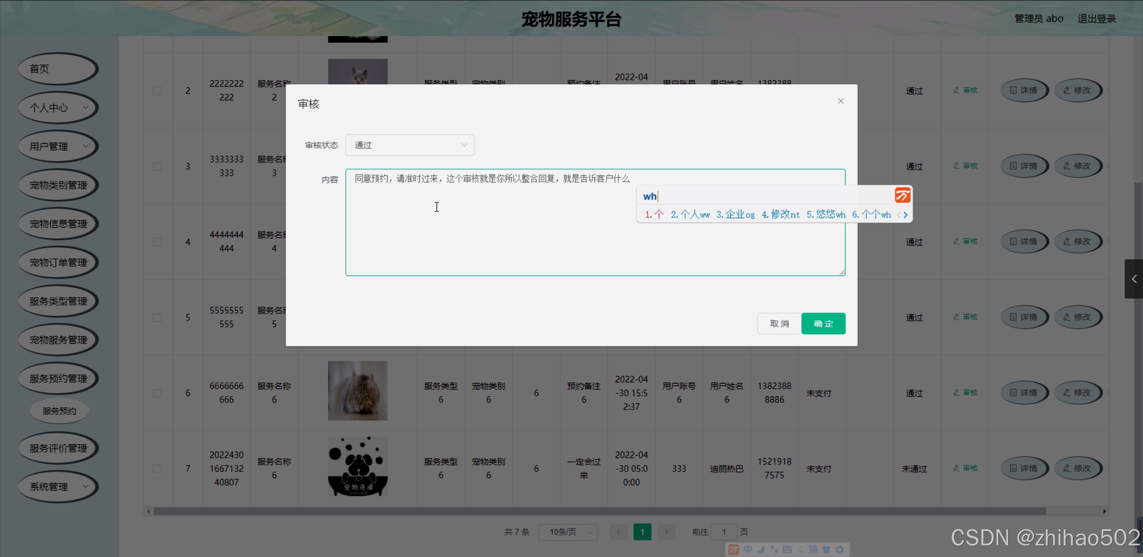Open the 10条/页 page size dropdown

[x=568, y=532]
